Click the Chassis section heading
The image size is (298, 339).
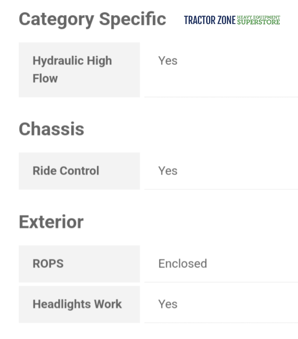point(51,129)
